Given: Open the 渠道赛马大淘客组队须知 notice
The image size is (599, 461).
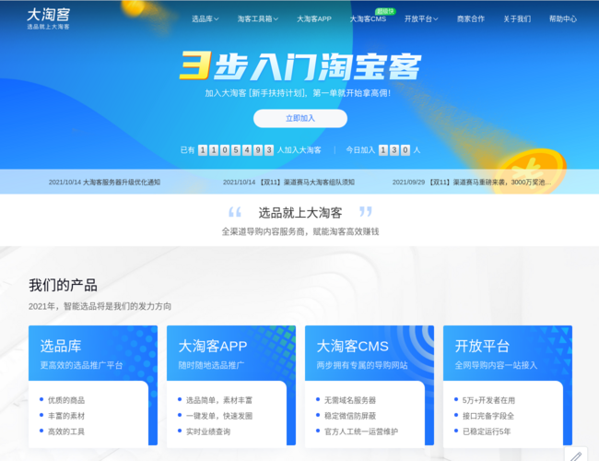Looking at the screenshot, I should pyautogui.click(x=288, y=182).
